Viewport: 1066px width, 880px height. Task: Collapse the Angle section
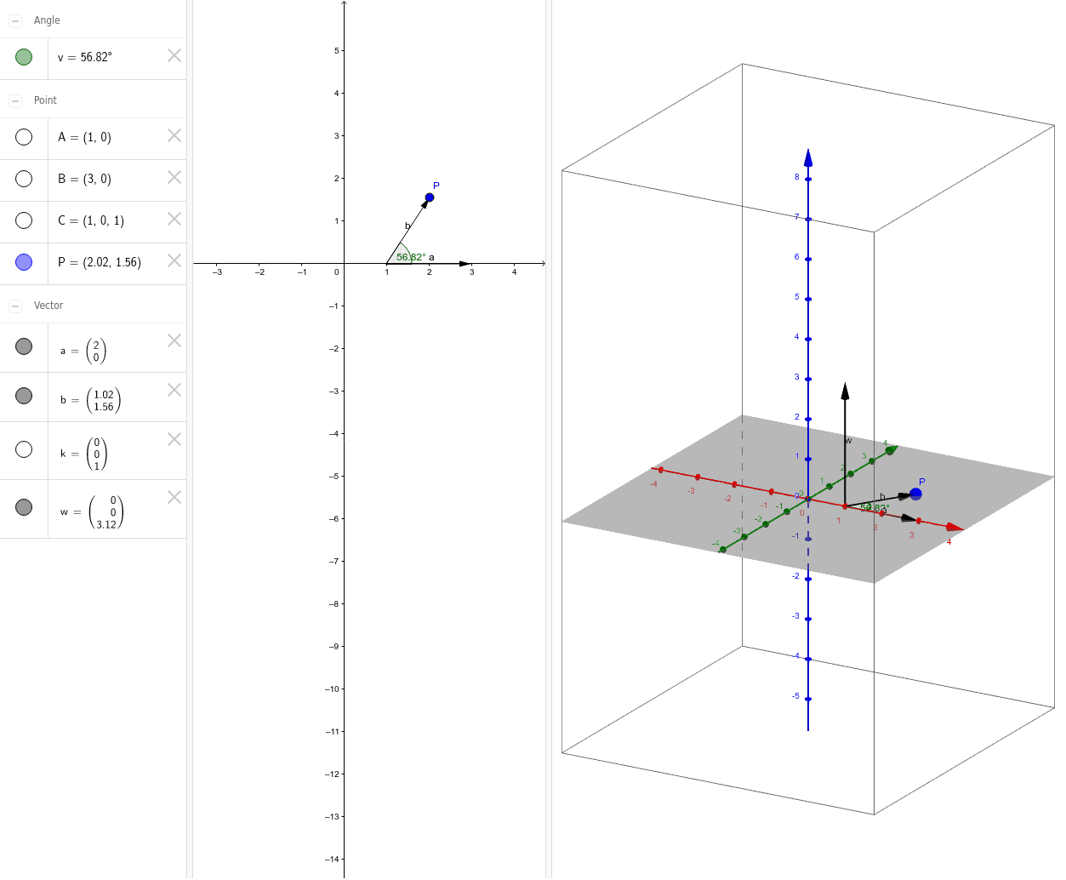tap(14, 20)
